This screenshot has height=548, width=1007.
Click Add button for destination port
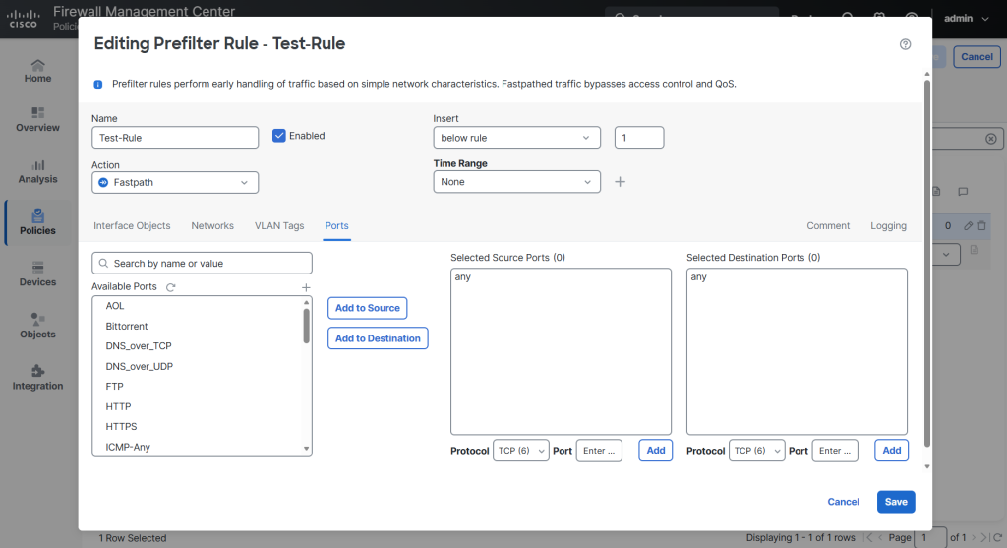click(x=891, y=451)
